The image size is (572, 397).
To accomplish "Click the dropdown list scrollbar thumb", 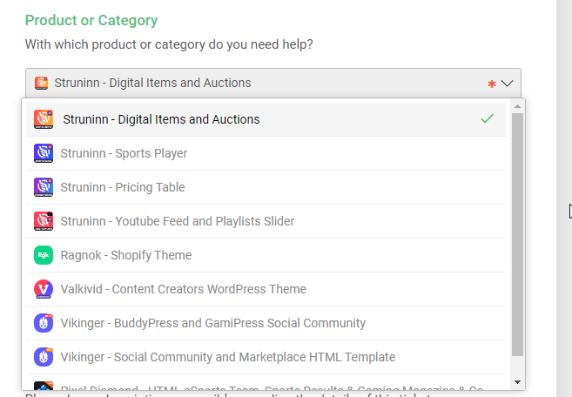I will [x=517, y=233].
